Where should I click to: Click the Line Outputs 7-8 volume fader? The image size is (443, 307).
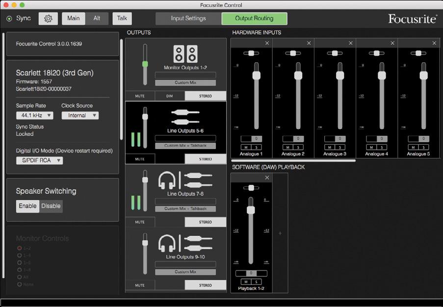[x=145, y=179]
